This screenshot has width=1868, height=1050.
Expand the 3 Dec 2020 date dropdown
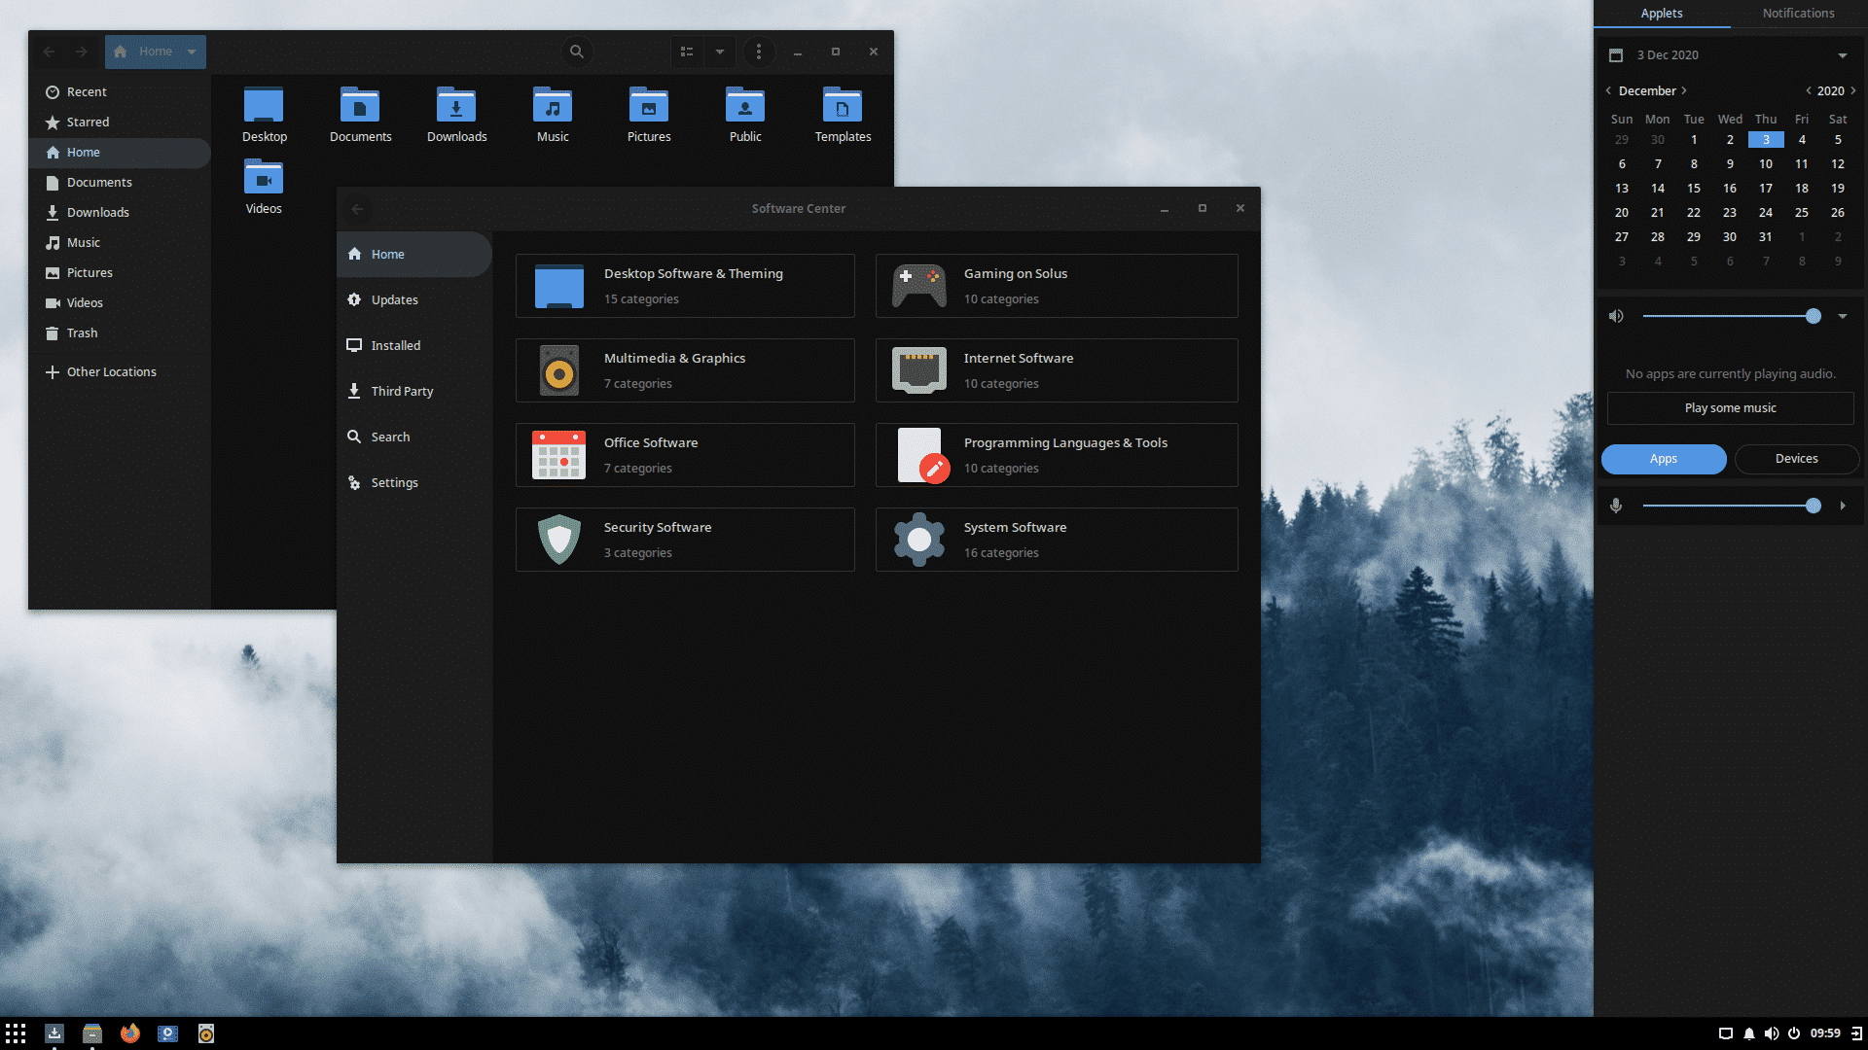(x=1843, y=55)
